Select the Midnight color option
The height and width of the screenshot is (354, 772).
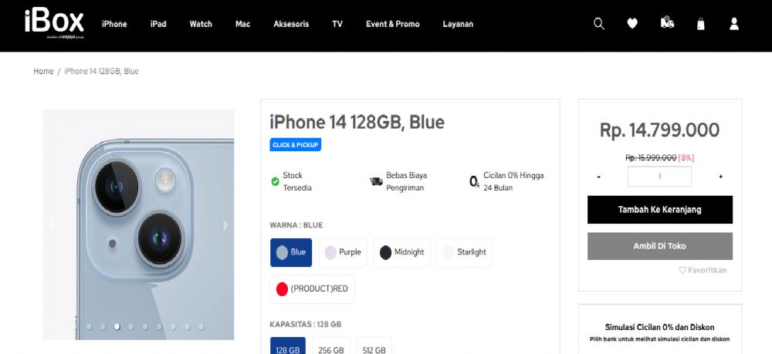click(401, 252)
